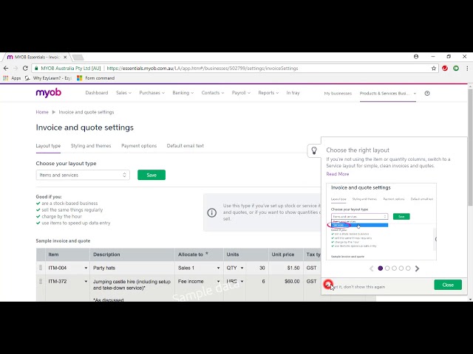Viewport: 473px width, 354px height.
Task: Go back with browser back arrow
Action: point(6,69)
